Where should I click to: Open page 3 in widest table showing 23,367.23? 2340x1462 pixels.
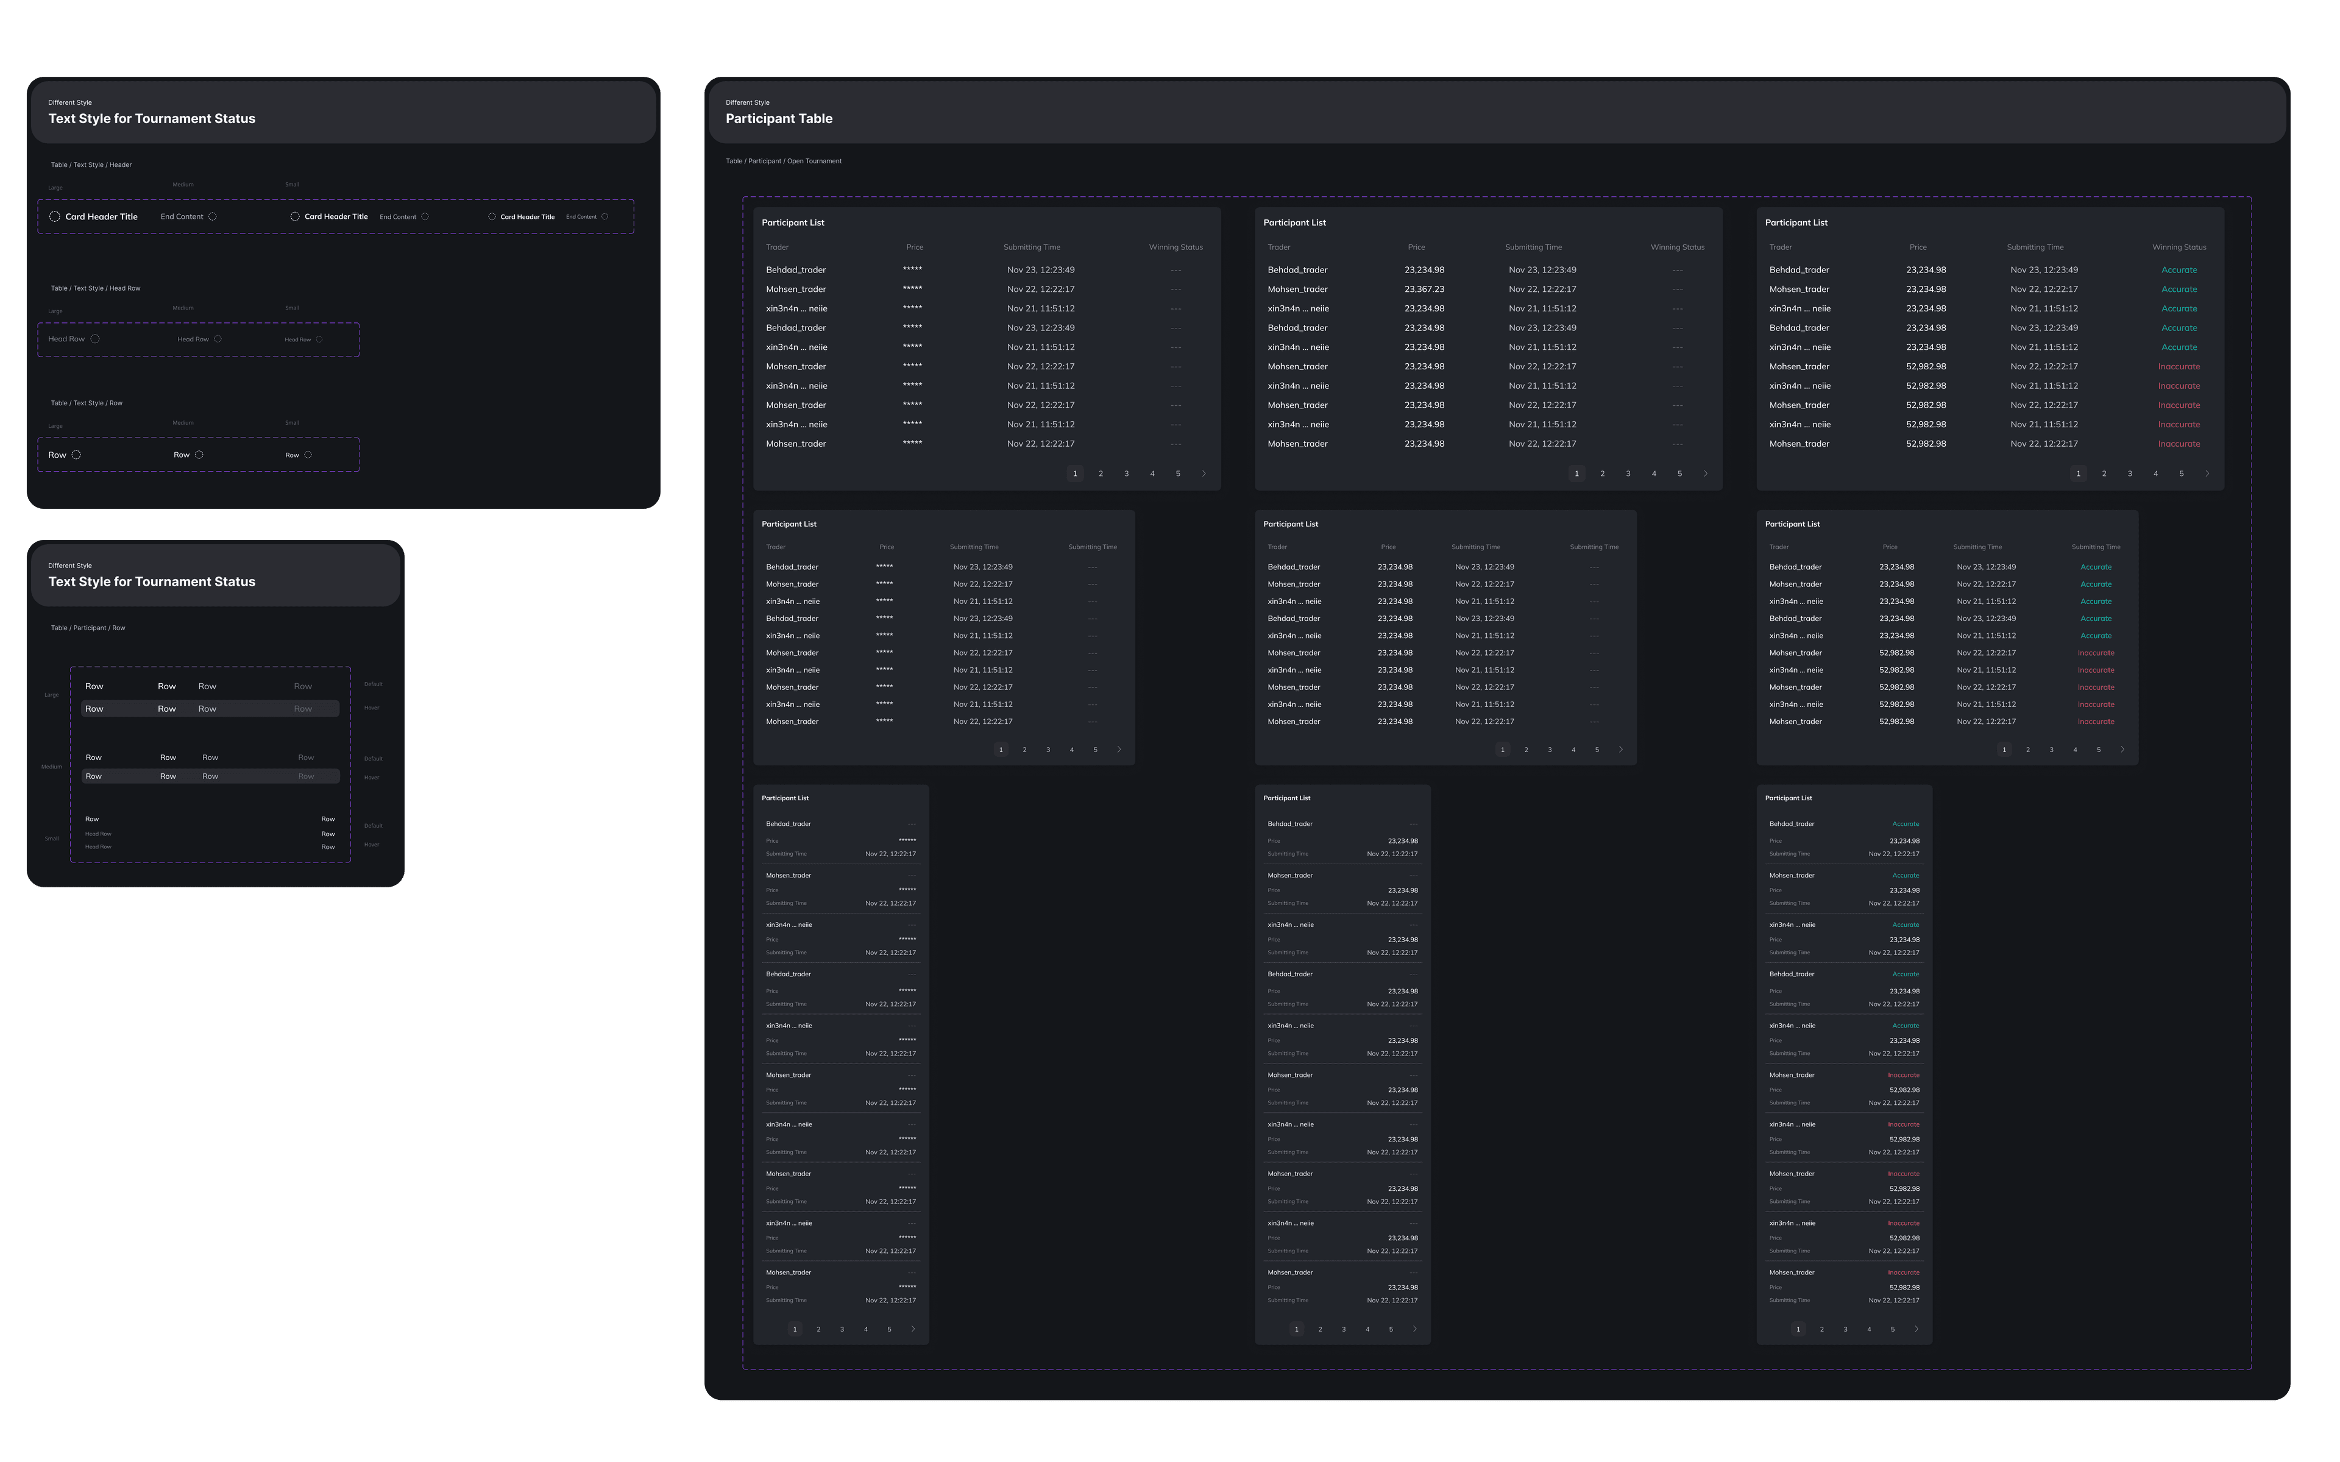click(x=1629, y=474)
